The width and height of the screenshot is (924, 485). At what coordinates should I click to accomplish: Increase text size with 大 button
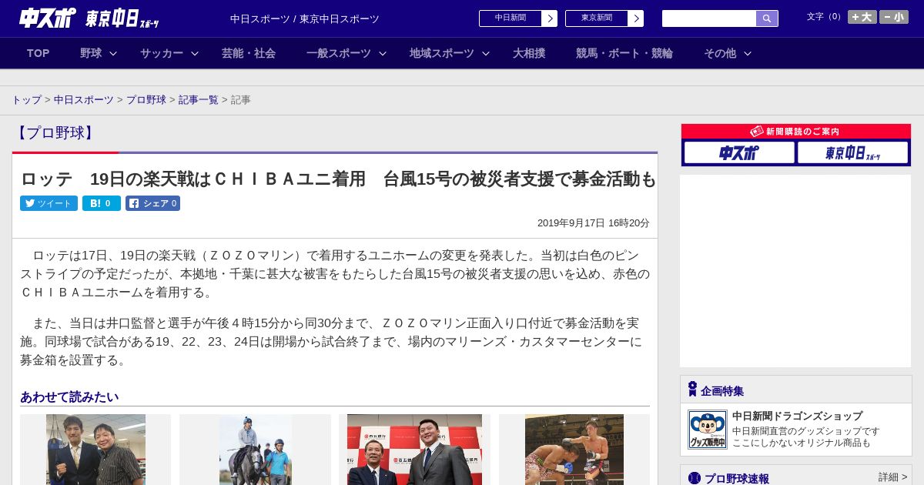[x=862, y=17]
